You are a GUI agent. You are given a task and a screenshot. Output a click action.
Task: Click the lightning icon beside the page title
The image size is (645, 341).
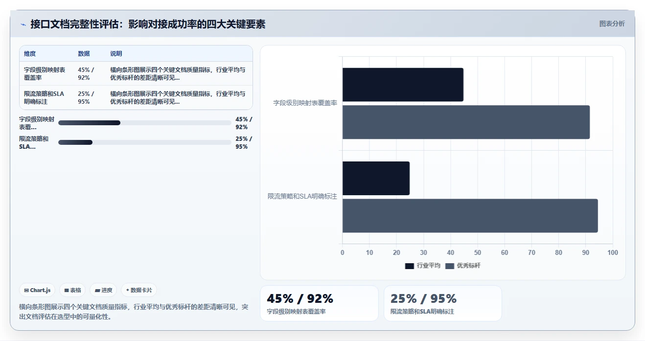pyautogui.click(x=23, y=24)
